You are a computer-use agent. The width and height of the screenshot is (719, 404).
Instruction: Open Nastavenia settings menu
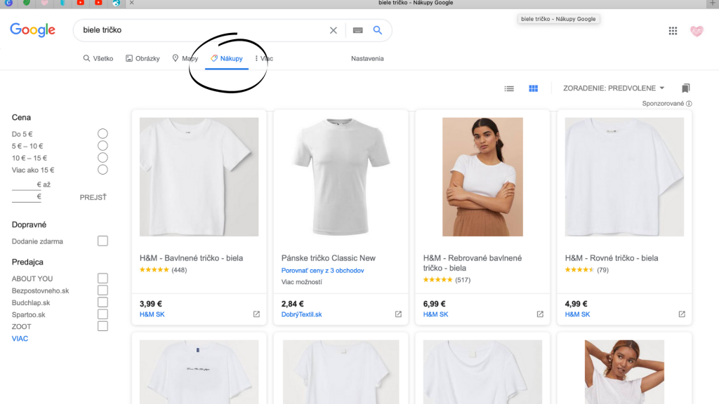click(367, 59)
